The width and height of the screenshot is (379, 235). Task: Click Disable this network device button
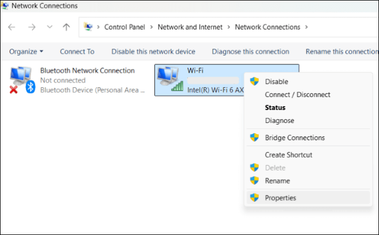pyautogui.click(x=153, y=51)
